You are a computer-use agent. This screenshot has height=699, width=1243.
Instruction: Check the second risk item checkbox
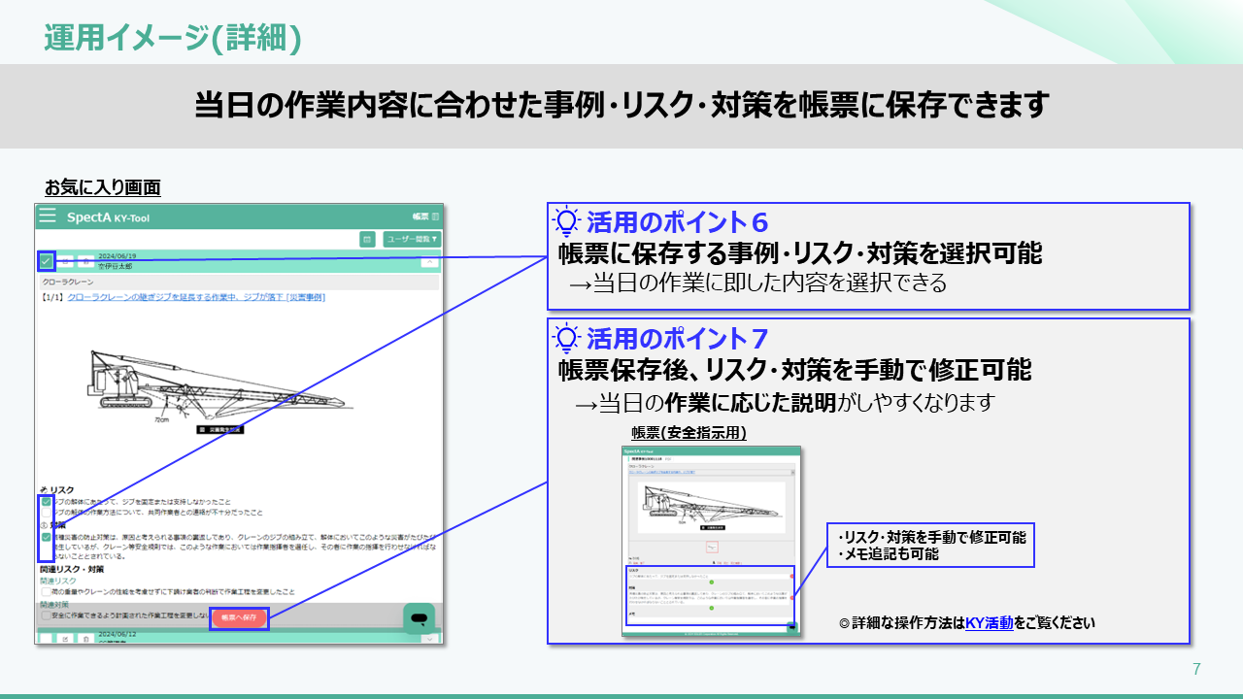pos(46,513)
